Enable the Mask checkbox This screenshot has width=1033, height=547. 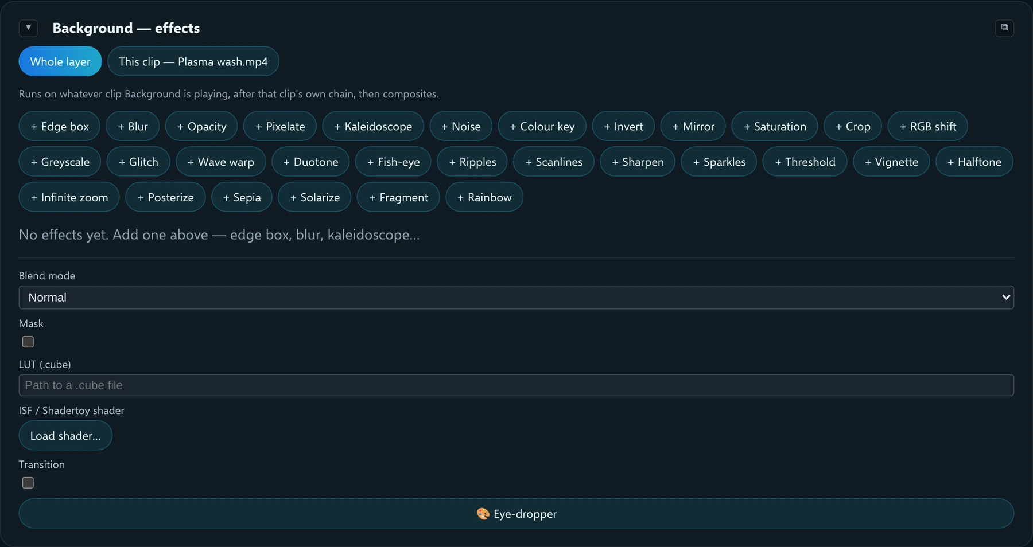[28, 342]
